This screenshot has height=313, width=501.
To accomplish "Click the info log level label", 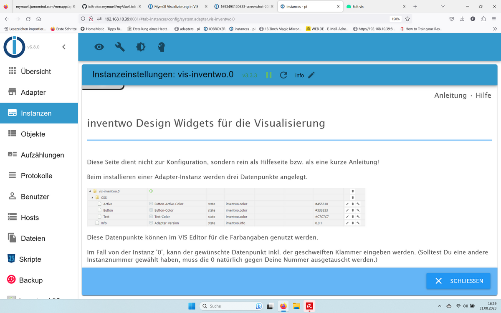I will tap(299, 76).
